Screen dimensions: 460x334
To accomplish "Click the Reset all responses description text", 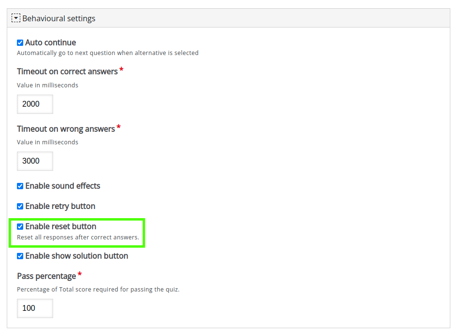I will pyautogui.click(x=78, y=237).
